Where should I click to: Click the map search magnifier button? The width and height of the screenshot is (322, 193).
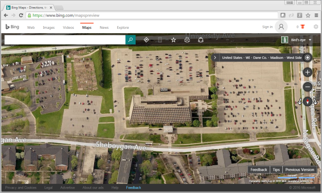pos(130,40)
